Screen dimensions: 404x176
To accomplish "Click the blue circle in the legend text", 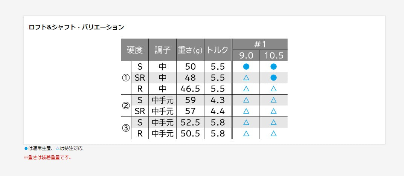I will [x=26, y=148].
